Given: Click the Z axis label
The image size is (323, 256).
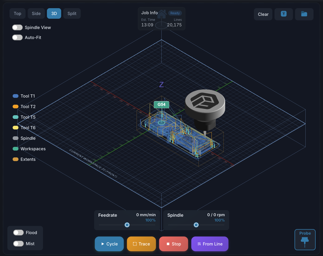Looking at the screenshot, I should click(x=161, y=85).
